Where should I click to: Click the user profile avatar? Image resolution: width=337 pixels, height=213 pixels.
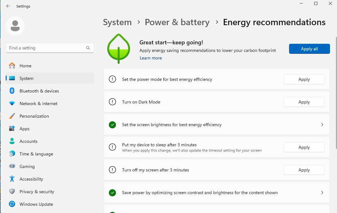[x=15, y=26]
